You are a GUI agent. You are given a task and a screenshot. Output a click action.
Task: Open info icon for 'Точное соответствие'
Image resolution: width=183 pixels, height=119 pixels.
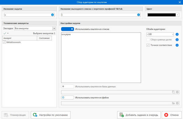click(177, 45)
